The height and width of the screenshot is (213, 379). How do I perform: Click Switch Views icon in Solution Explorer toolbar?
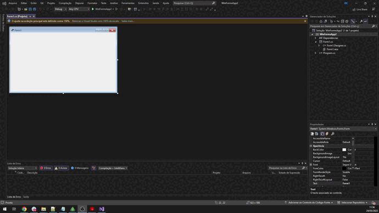pyautogui.click(x=325, y=21)
